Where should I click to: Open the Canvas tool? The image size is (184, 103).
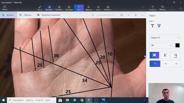[98, 8]
